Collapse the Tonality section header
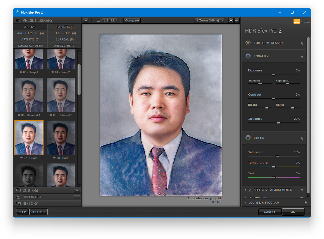The width and height of the screenshot is (324, 239). tap(274, 56)
